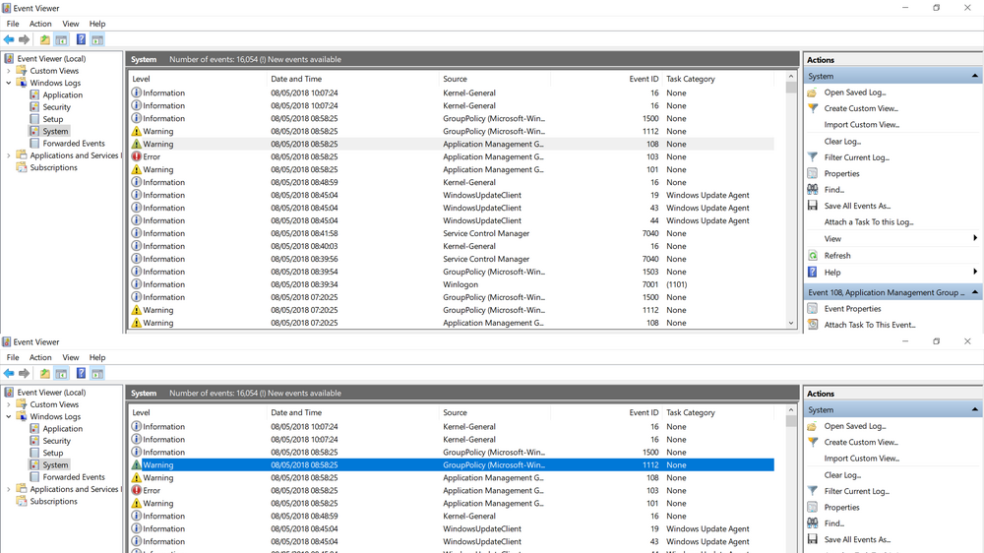Viewport: 984px width, 553px height.
Task: Click scroll-up arrow of lower event list
Action: [791, 410]
